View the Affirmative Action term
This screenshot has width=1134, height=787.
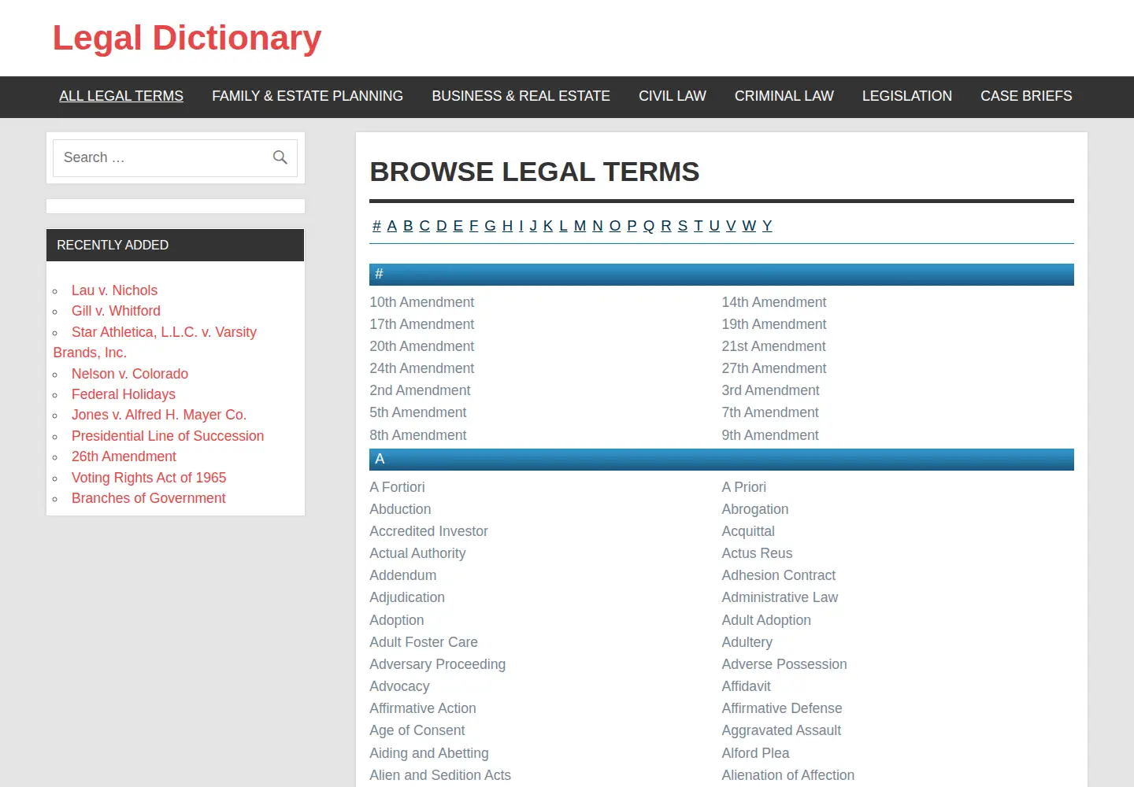tap(423, 708)
